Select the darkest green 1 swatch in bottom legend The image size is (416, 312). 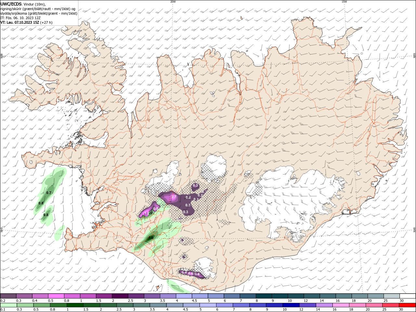click(75, 305)
